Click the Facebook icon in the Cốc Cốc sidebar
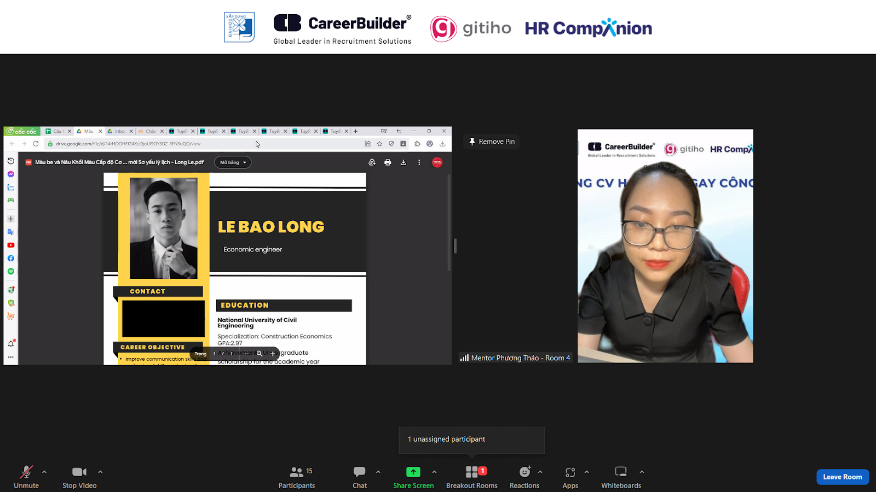The width and height of the screenshot is (876, 492). 11,258
